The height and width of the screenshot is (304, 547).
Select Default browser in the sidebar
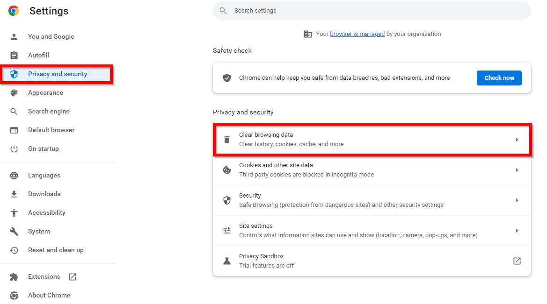pos(51,130)
